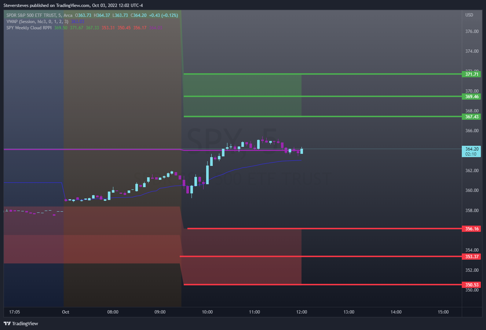Click the 362.00 price axis tick
Screen dimensions: 486x330
pyautogui.click(x=472, y=171)
